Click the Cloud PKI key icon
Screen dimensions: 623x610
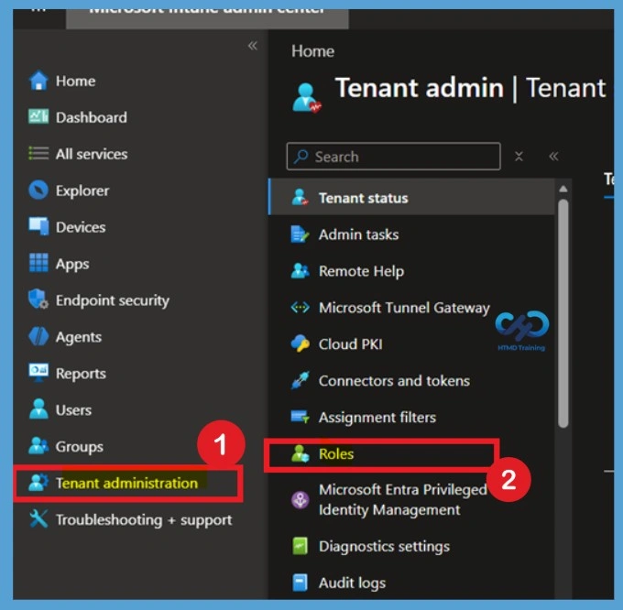[300, 343]
